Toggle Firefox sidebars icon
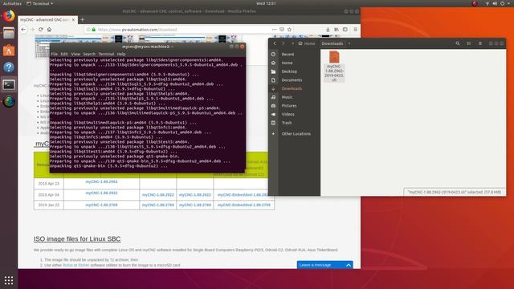This screenshot has width=514, height=289. tap(345, 30)
